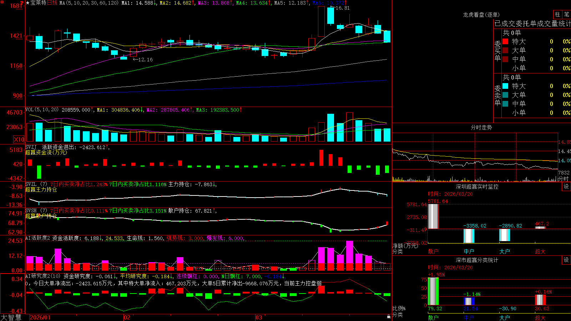Open 设 settings for 深市超赢分类统计

[566, 260]
